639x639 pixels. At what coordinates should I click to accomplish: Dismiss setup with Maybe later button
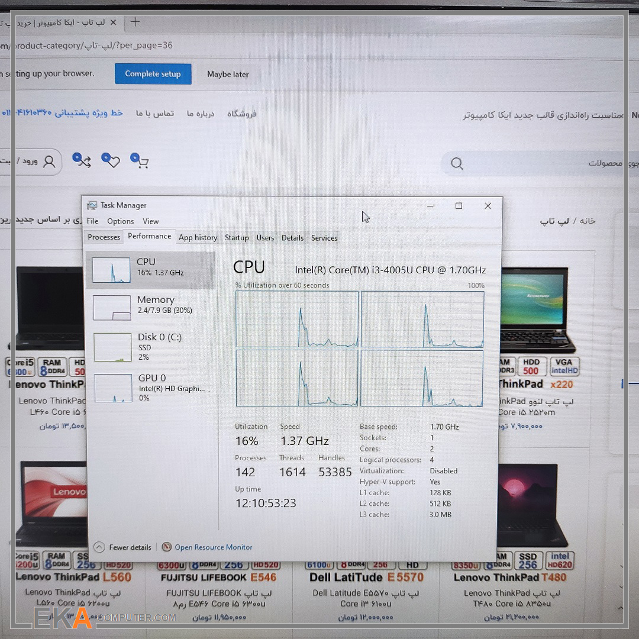[228, 74]
